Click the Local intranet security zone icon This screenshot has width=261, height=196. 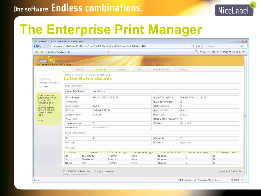tap(180, 180)
